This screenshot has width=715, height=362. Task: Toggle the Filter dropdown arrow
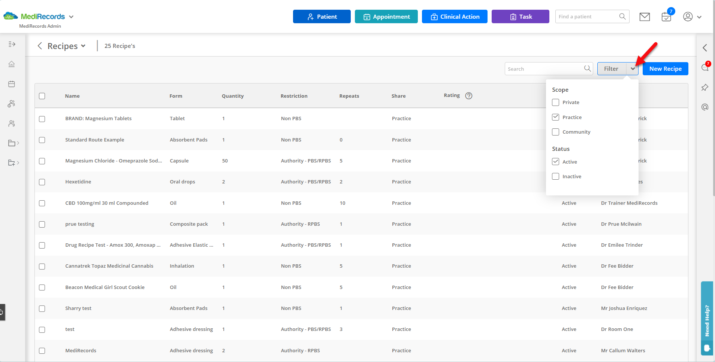pos(633,69)
